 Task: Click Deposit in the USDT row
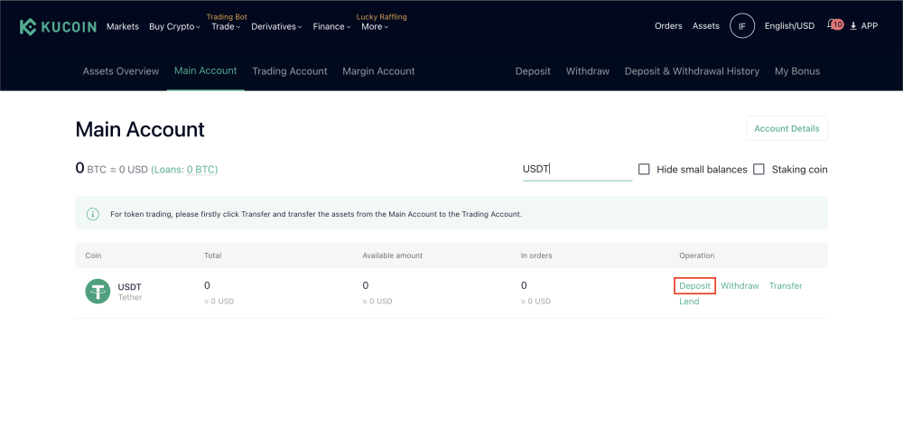point(694,286)
